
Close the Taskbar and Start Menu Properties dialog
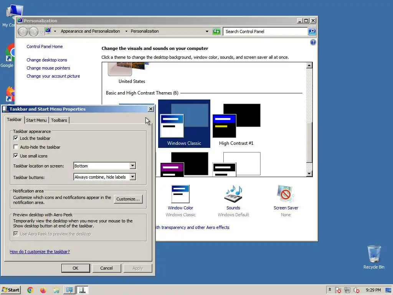(150, 109)
